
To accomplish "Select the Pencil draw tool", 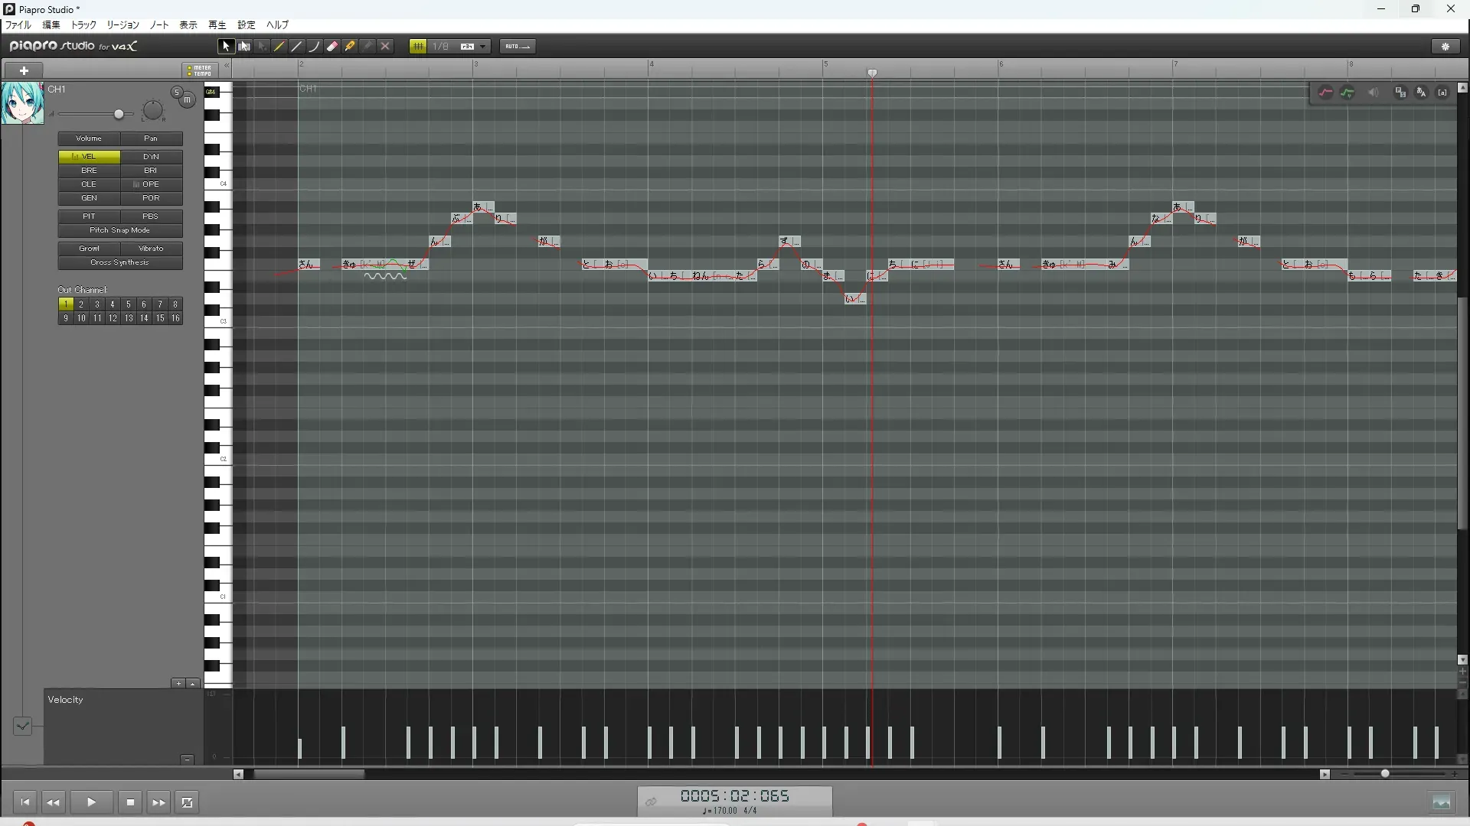I will [279, 47].
